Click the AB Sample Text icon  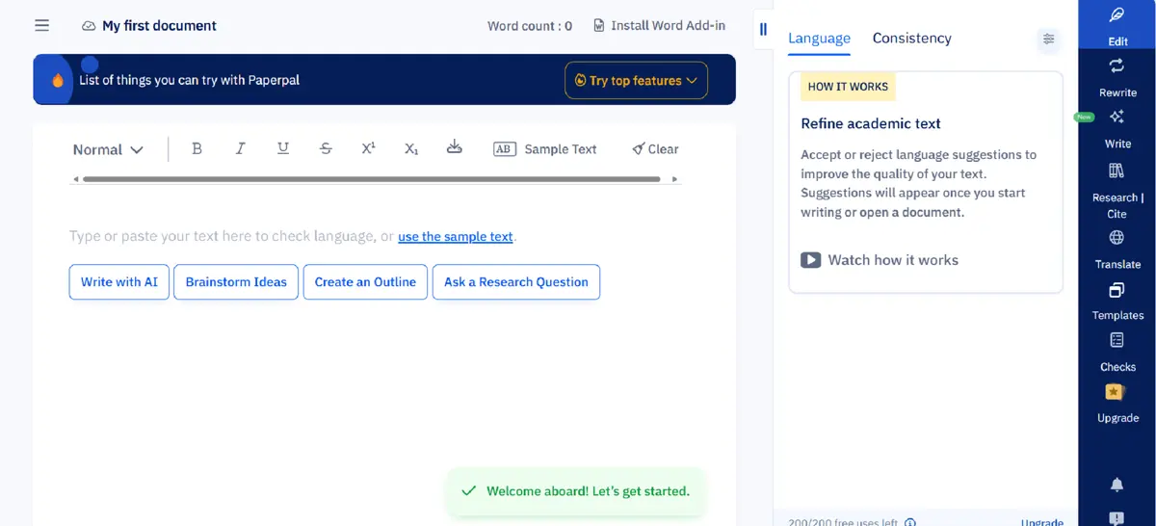(505, 148)
